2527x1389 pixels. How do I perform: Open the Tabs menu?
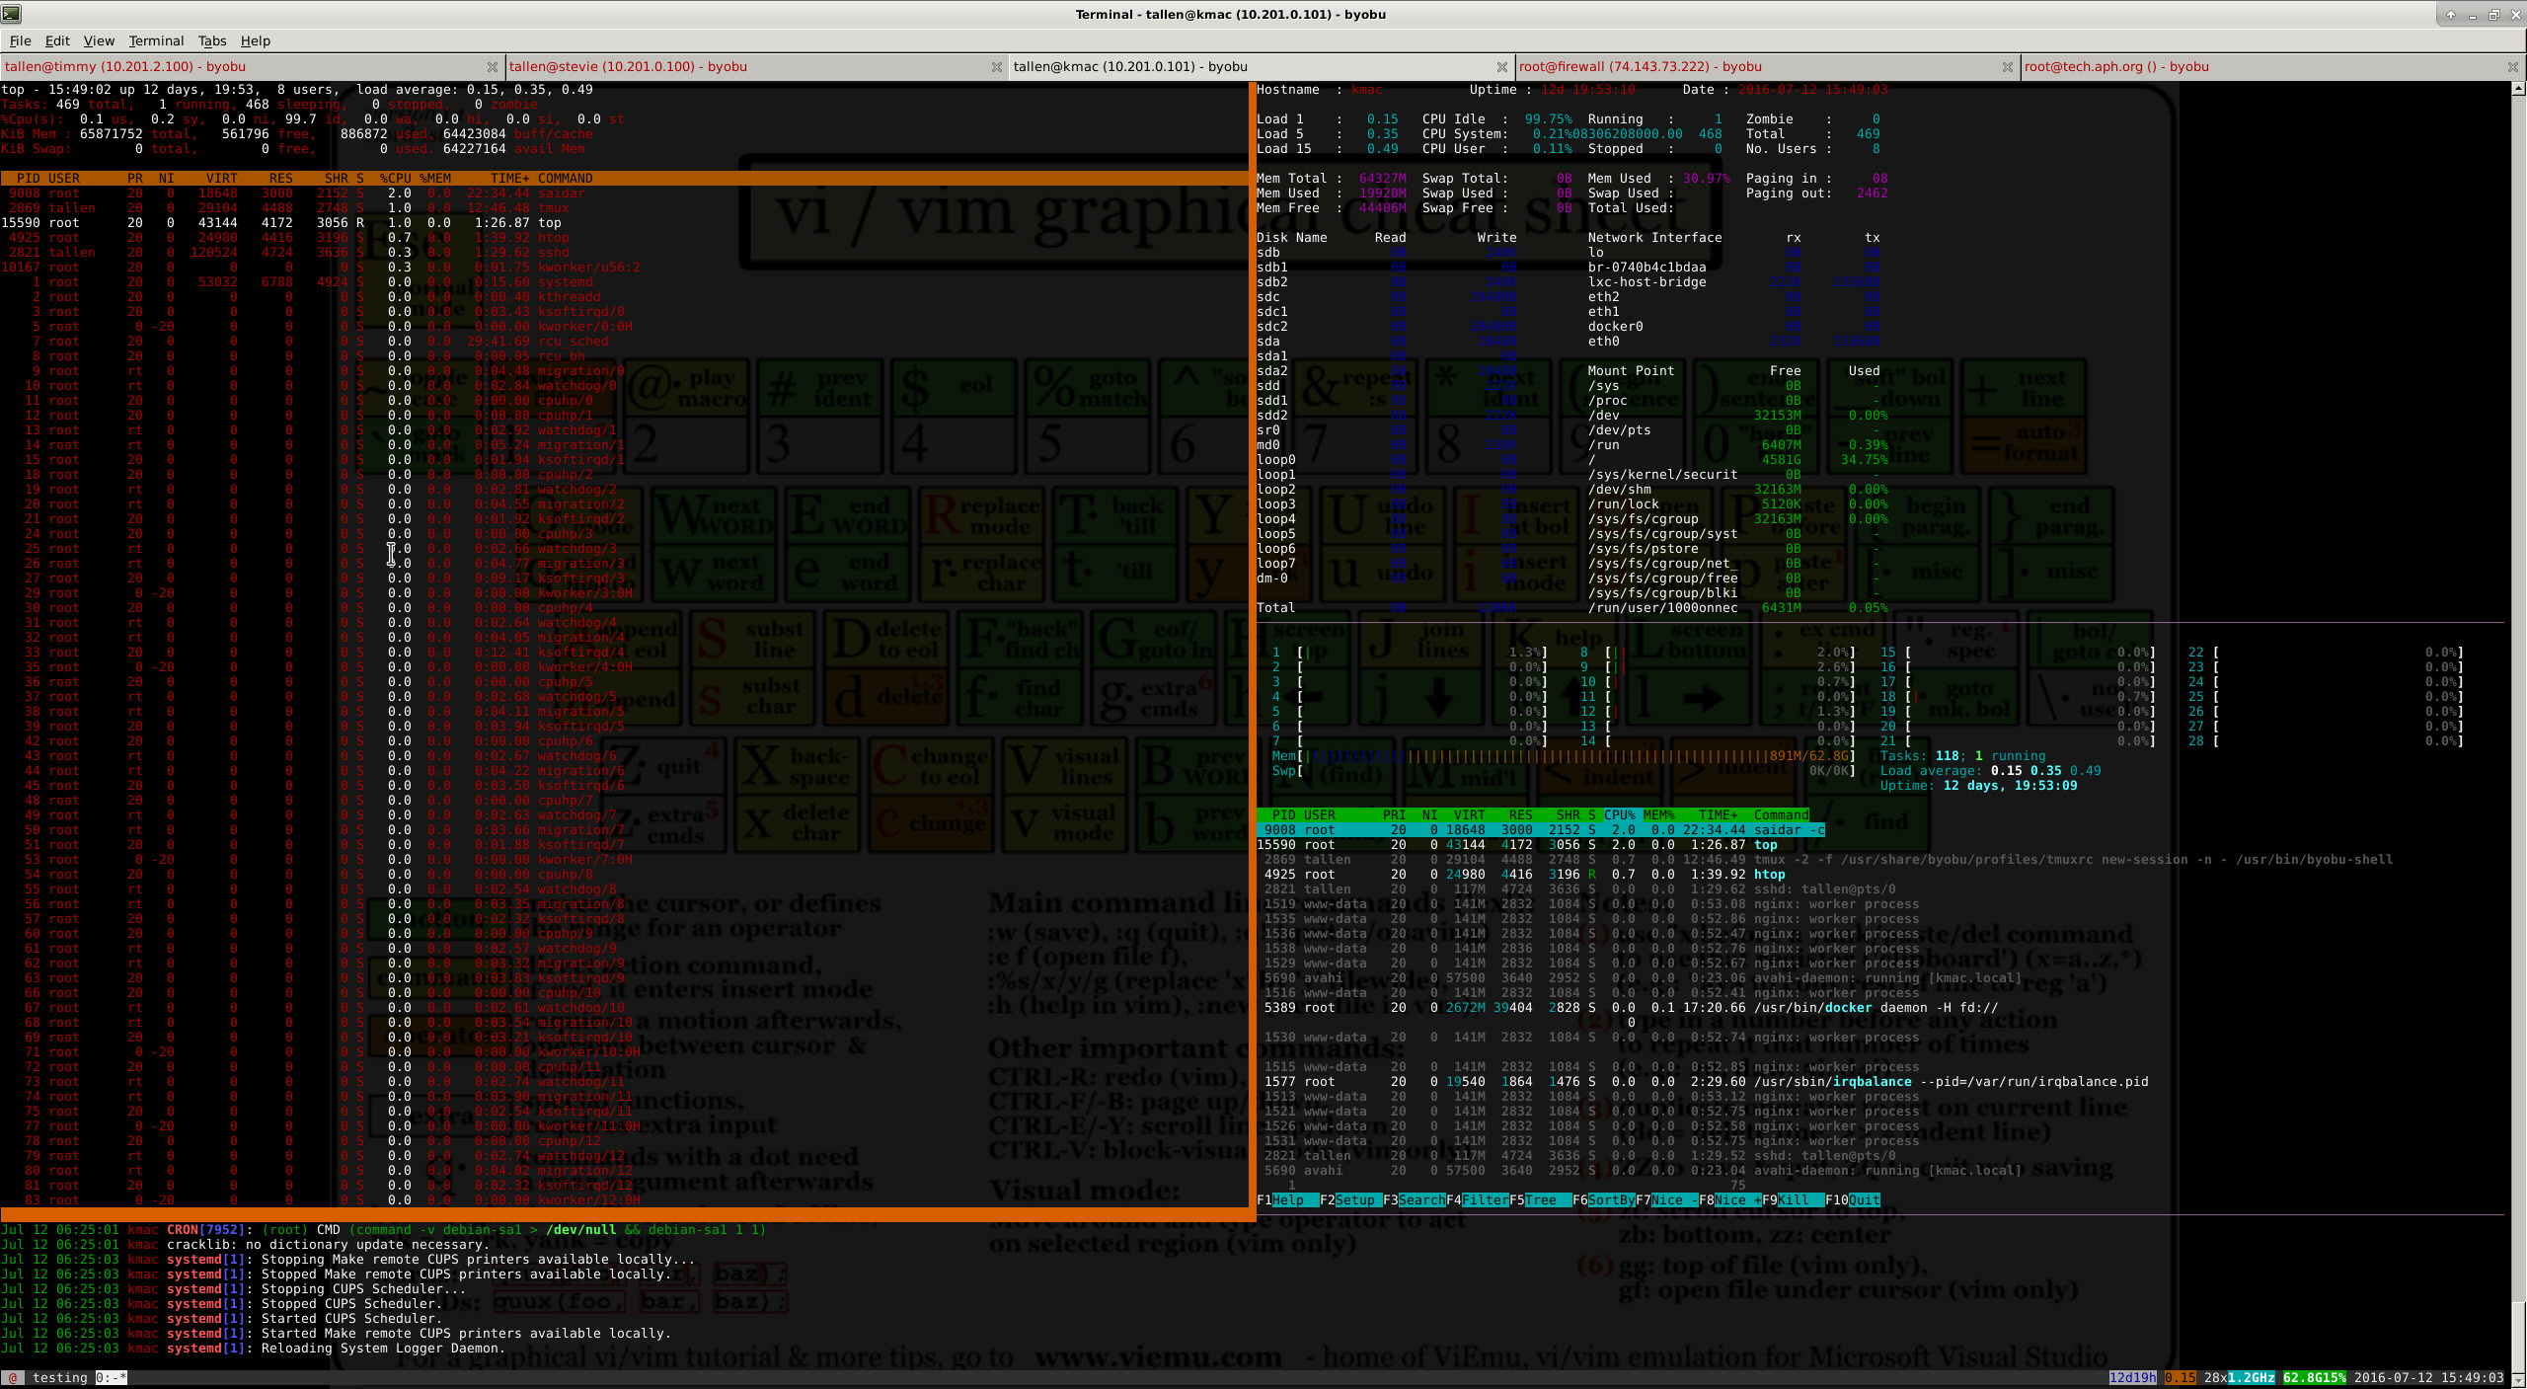[x=212, y=40]
